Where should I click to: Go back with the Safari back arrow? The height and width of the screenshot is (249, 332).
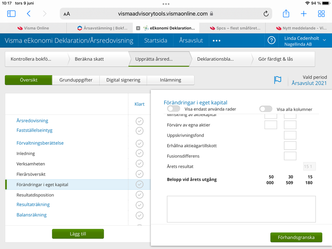(29, 14)
